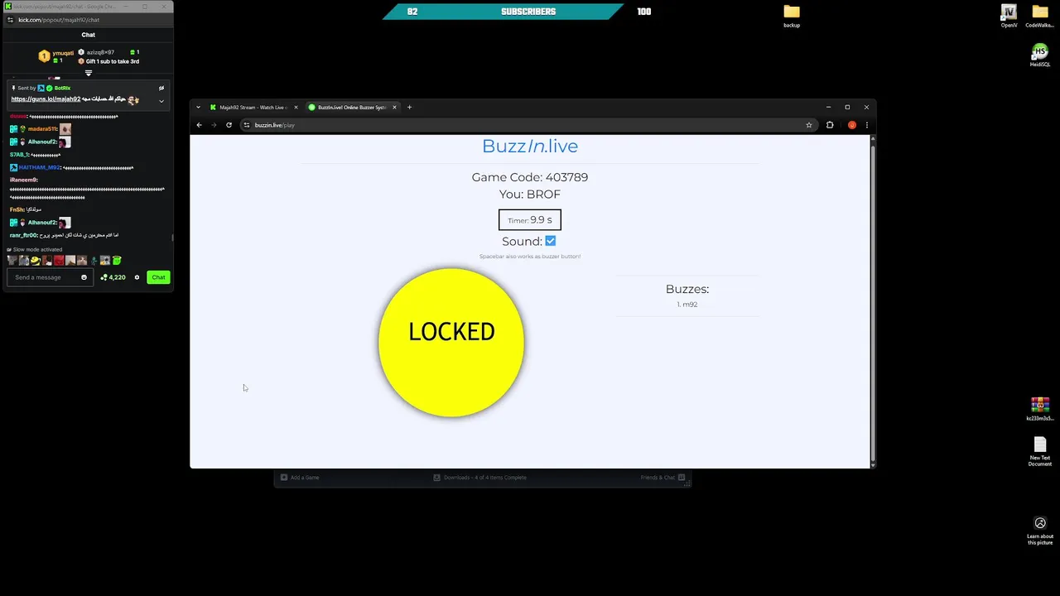This screenshot has height=596, width=1060.
Task: Toggle the Sound checkbox
Action: (x=551, y=241)
